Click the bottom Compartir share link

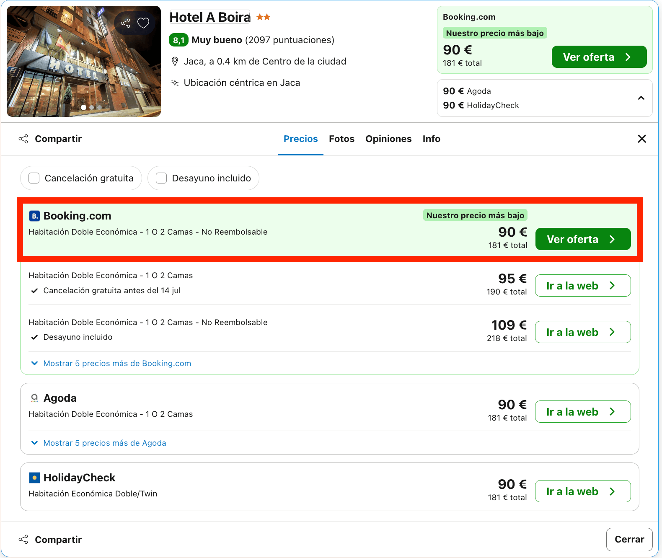(50, 540)
